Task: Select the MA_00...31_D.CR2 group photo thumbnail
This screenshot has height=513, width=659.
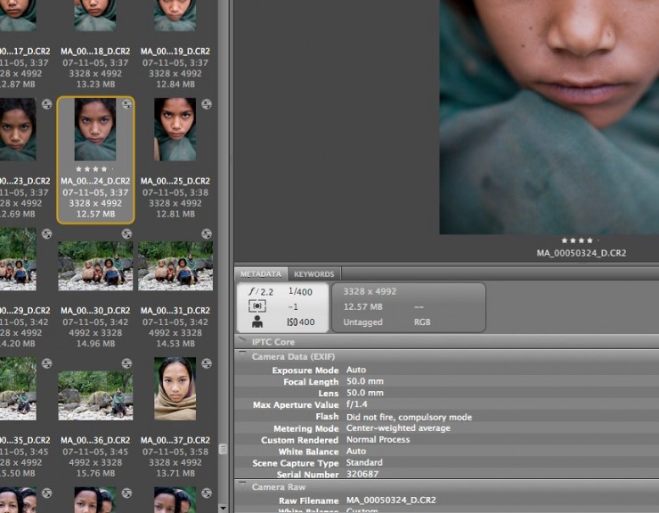Action: point(175,265)
